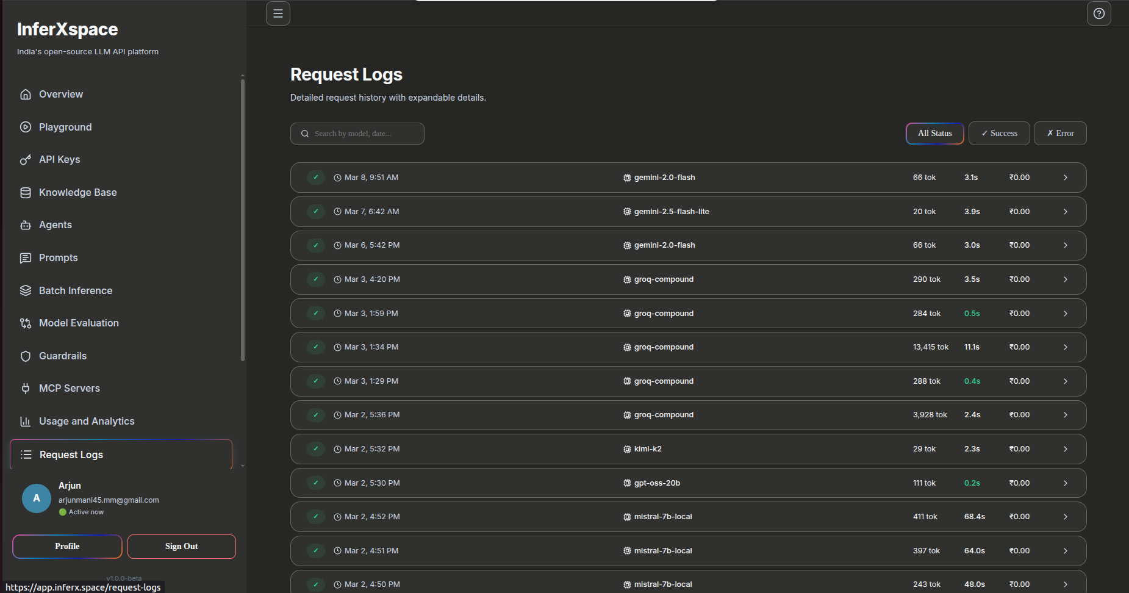
Task: Click groq-compound in the Mar 3, 1:29 PM row
Action: [x=664, y=381]
